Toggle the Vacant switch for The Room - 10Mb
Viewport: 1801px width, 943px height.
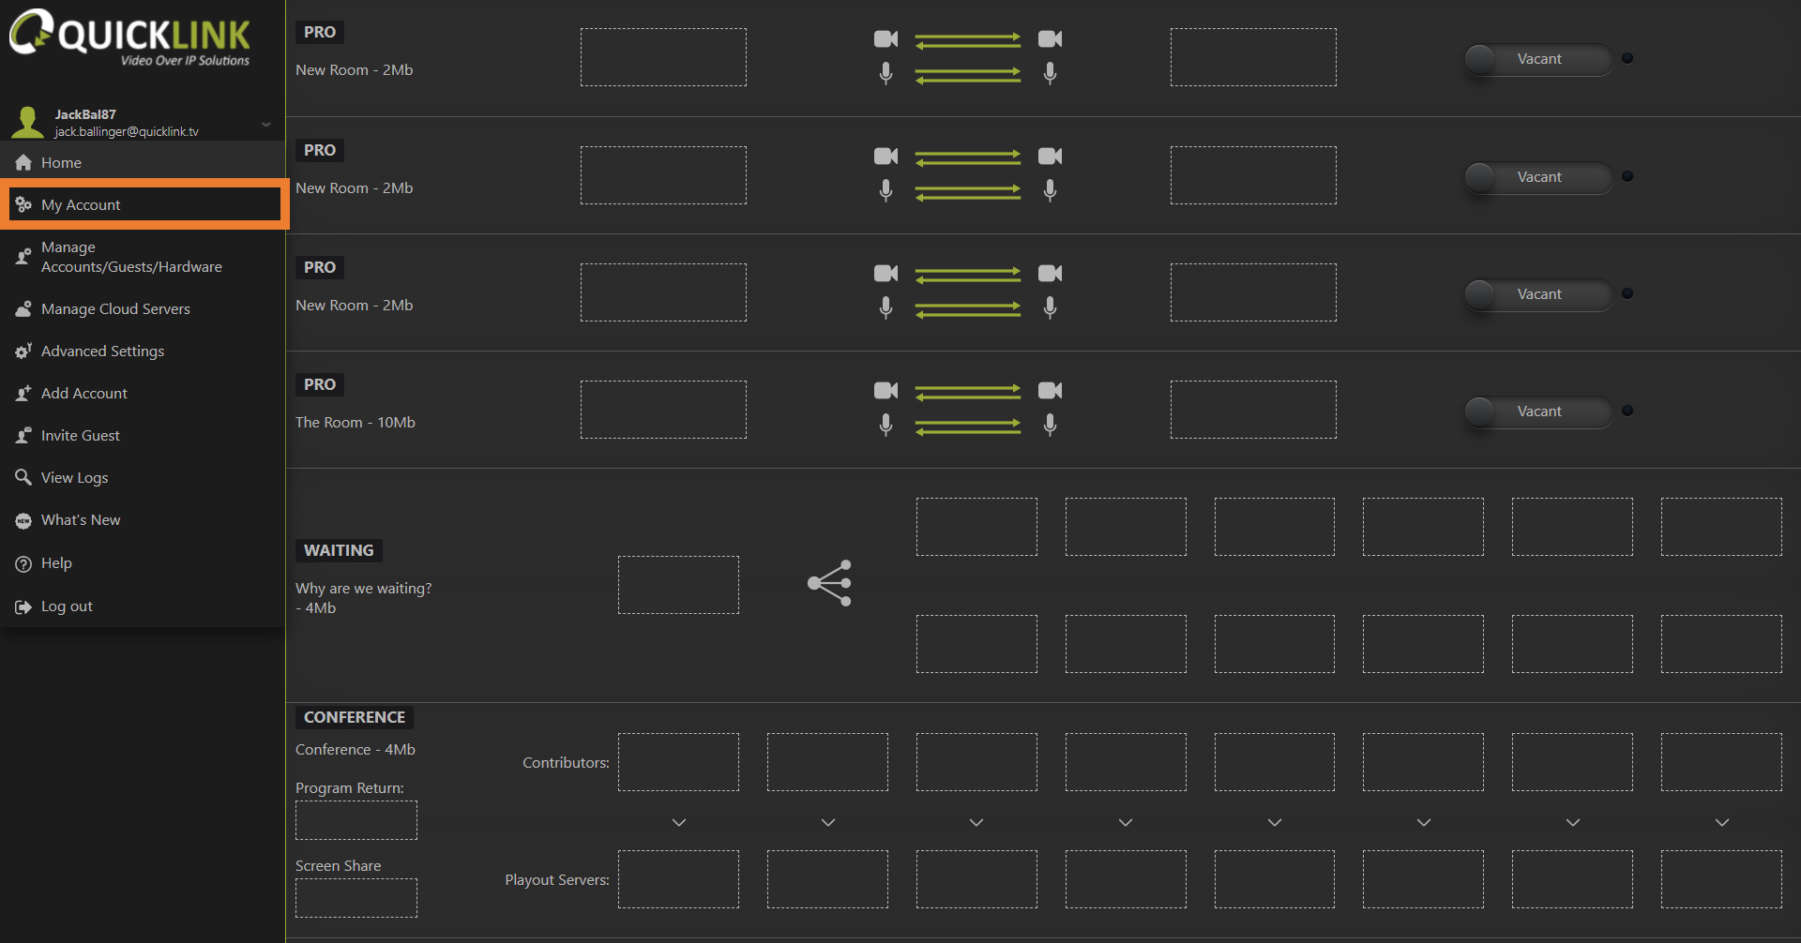1537,412
